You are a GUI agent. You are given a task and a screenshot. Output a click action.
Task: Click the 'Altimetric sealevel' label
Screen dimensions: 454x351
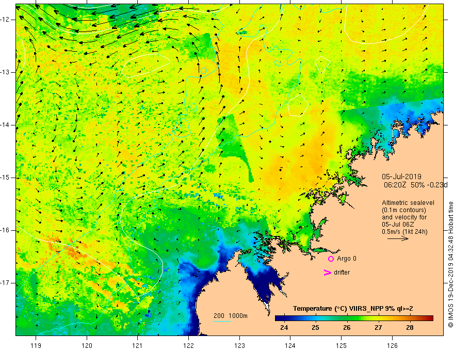(x=408, y=203)
